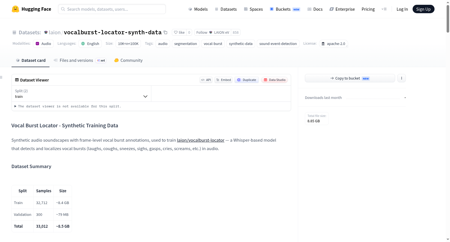Click the audio tag
Image resolution: width=450 pixels, height=242 pixels.
[x=163, y=44]
